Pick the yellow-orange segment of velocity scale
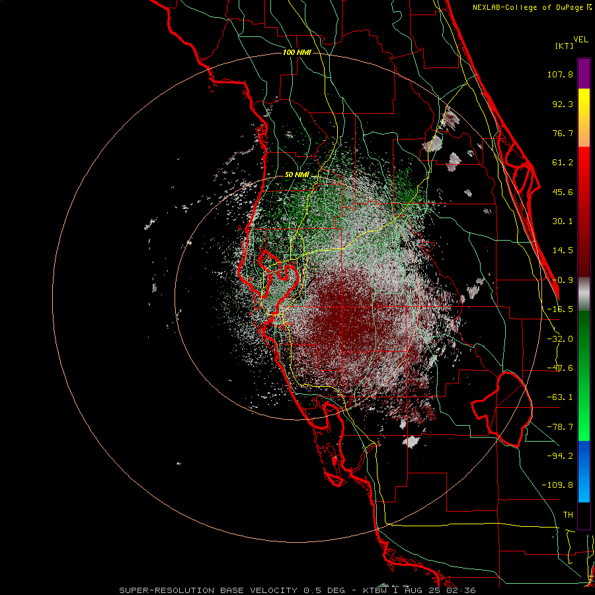Screen dimensions: 595x595 (x=584, y=118)
